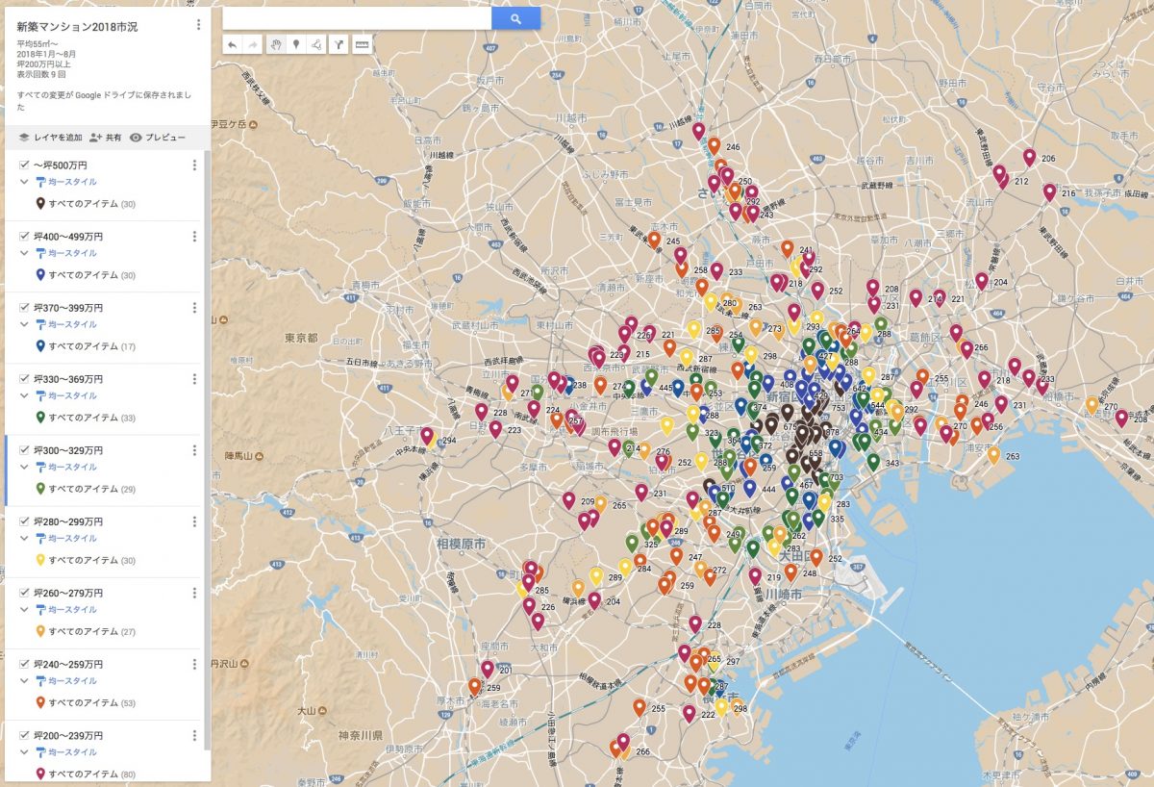Screen dimensions: 1154x787
Task: Click the magenta map pin labeled 222
Action: coord(689,713)
